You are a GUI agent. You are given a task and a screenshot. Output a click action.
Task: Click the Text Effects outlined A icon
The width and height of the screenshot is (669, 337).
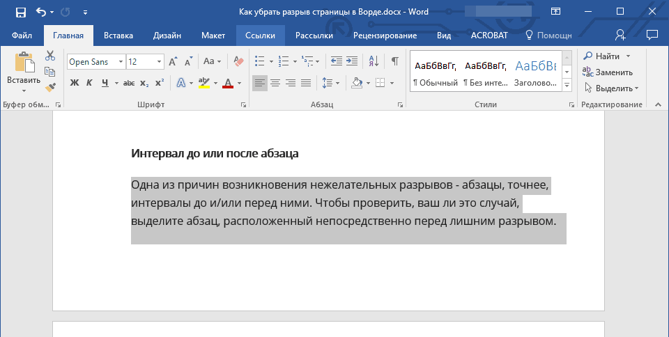point(181,83)
